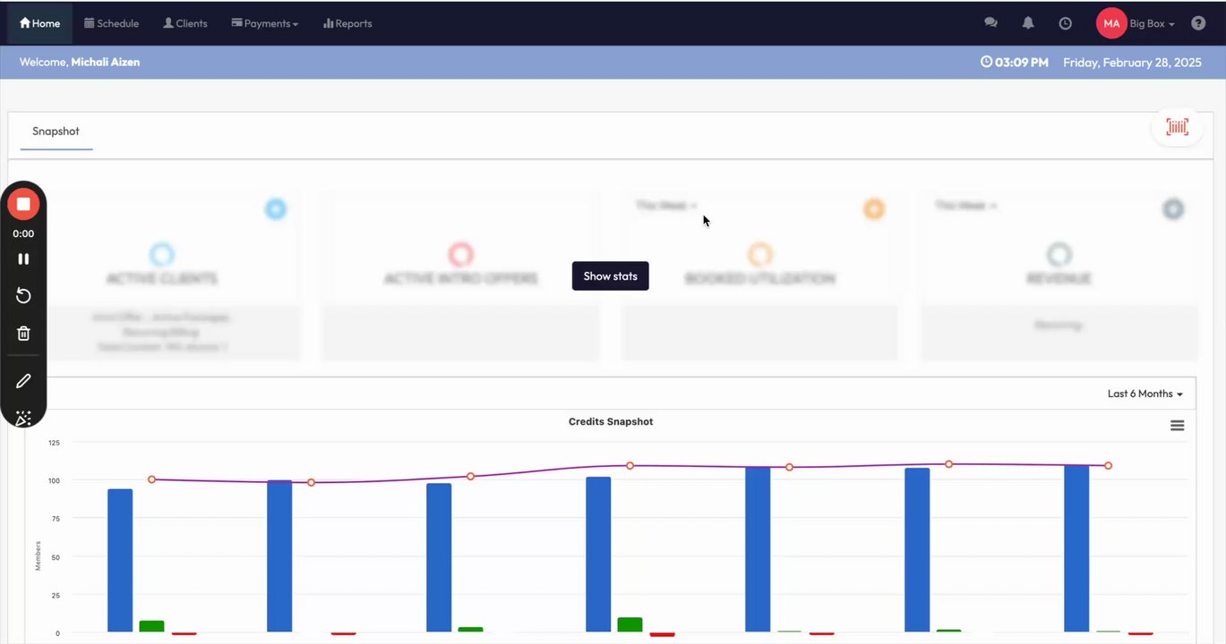The width and height of the screenshot is (1226, 644).
Task: Open the help question mark icon
Action: [x=1198, y=23]
